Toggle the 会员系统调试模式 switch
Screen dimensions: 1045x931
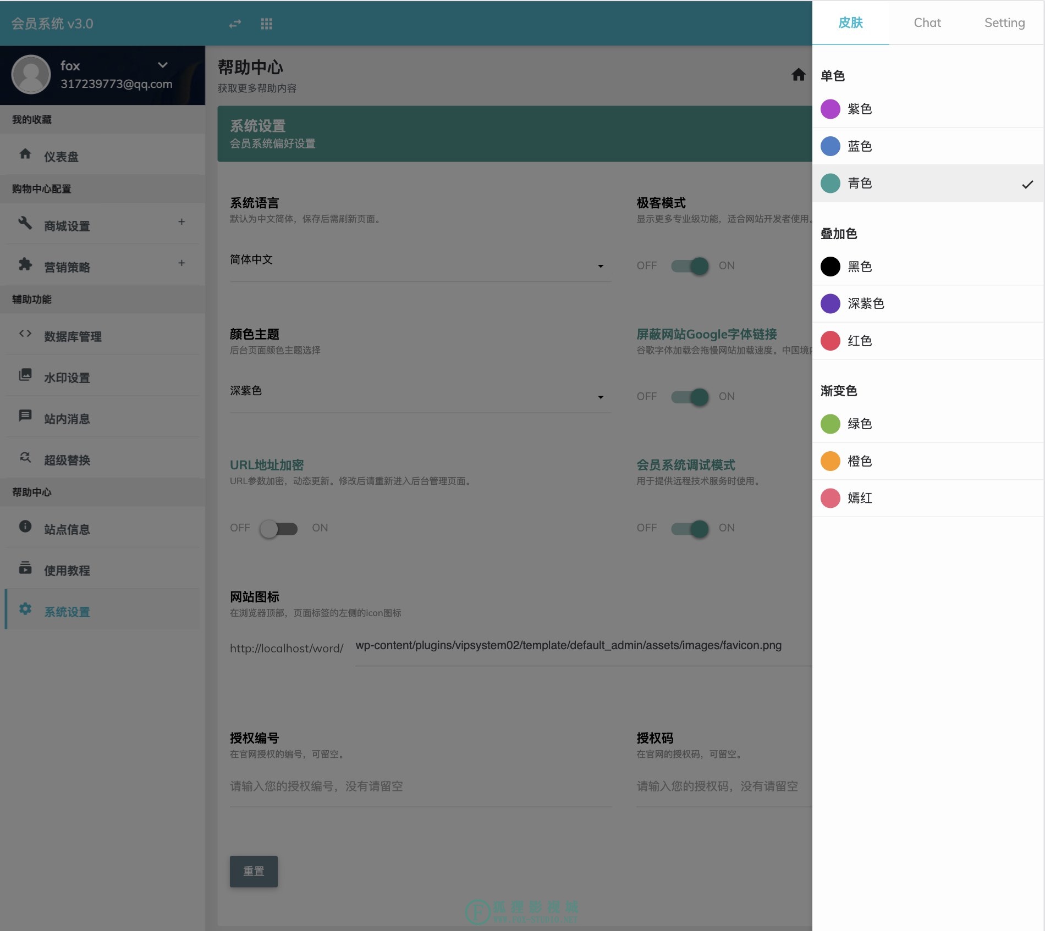click(690, 529)
